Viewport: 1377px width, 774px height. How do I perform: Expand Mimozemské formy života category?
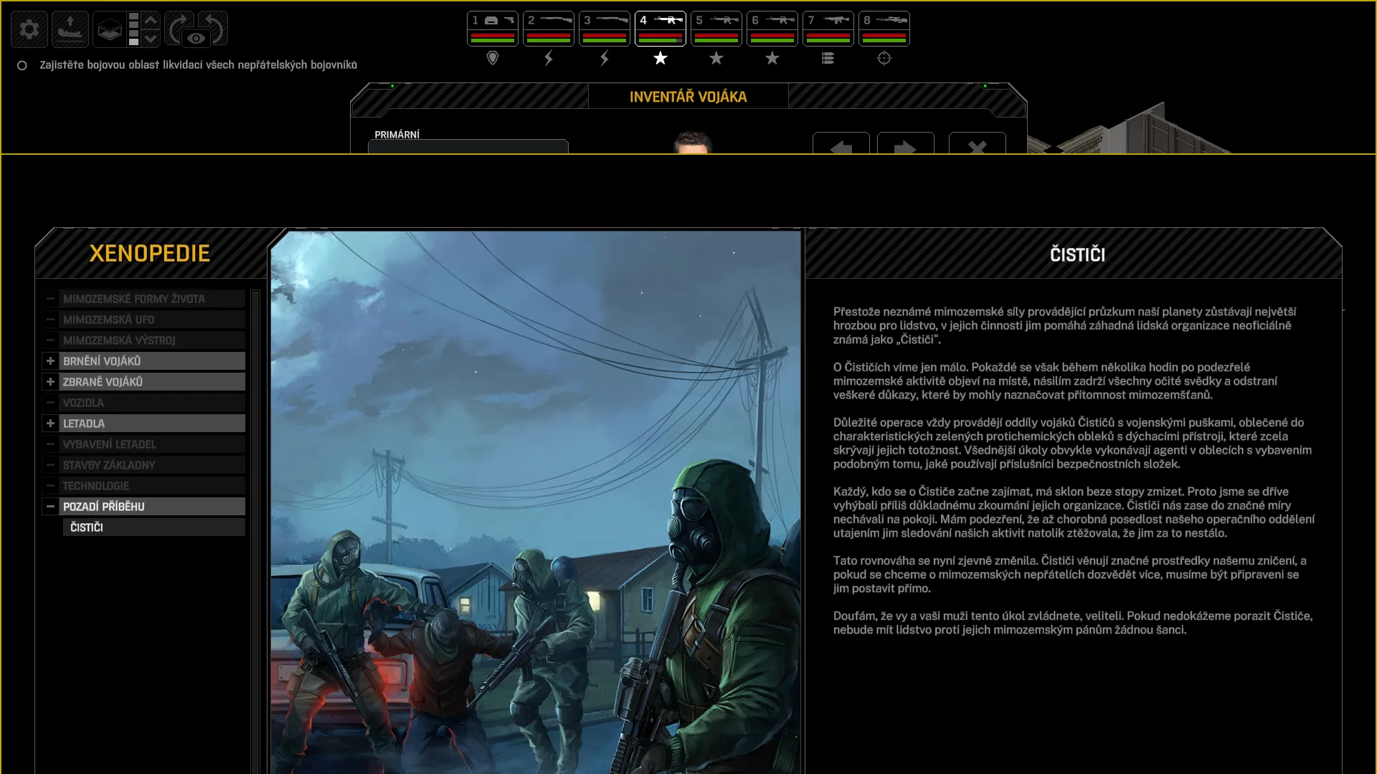50,299
